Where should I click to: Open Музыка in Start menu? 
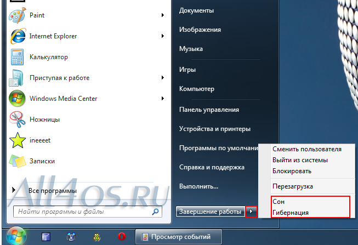tap(191, 49)
